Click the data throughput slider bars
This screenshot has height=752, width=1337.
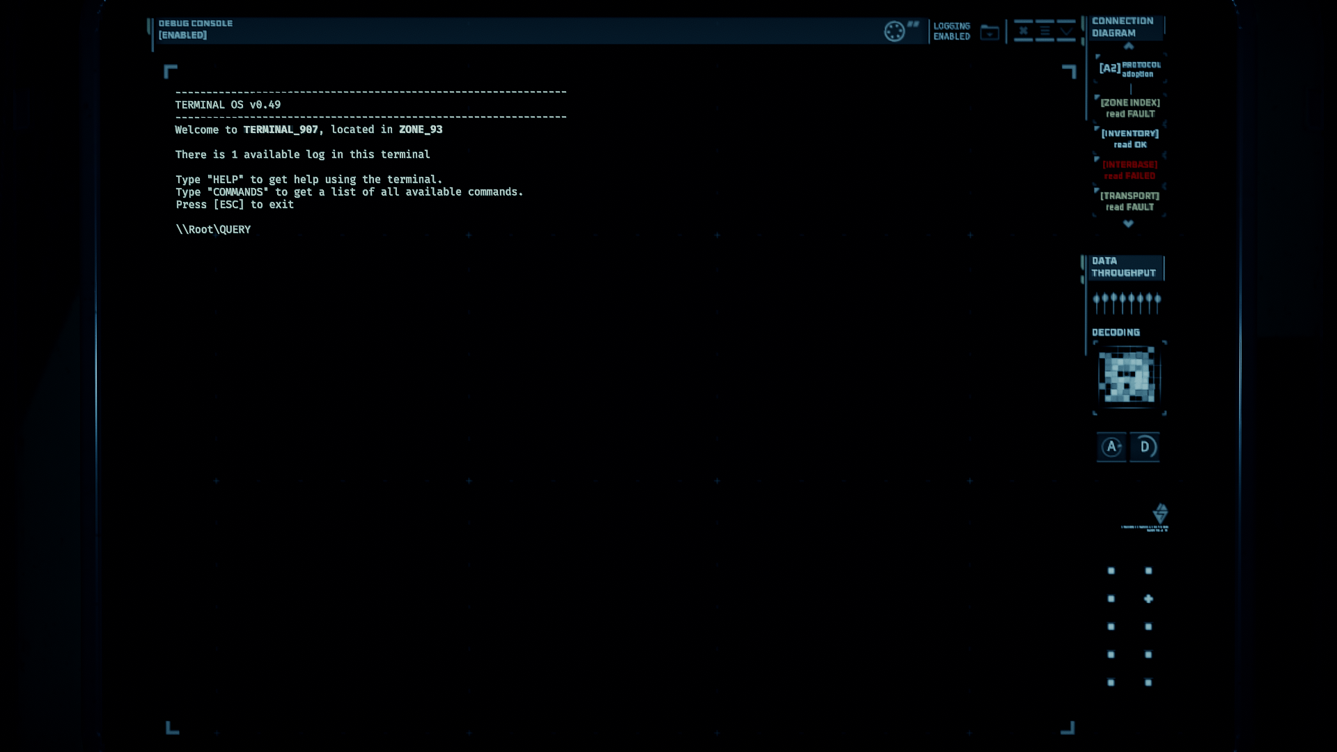click(1126, 302)
